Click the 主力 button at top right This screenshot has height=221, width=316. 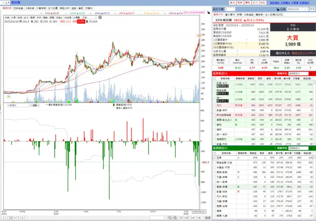[x=255, y=3]
